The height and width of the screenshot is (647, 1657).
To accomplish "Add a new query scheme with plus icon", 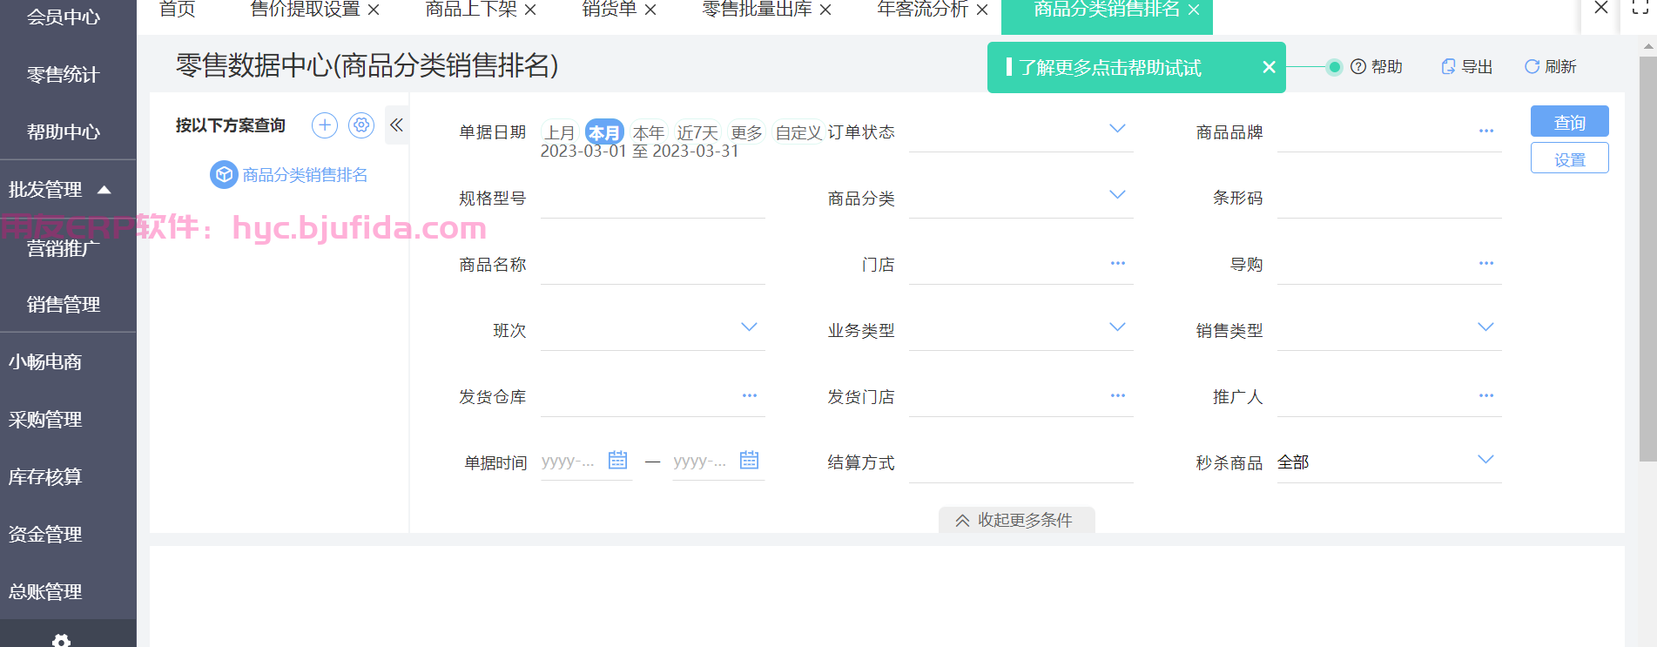I will [x=325, y=125].
